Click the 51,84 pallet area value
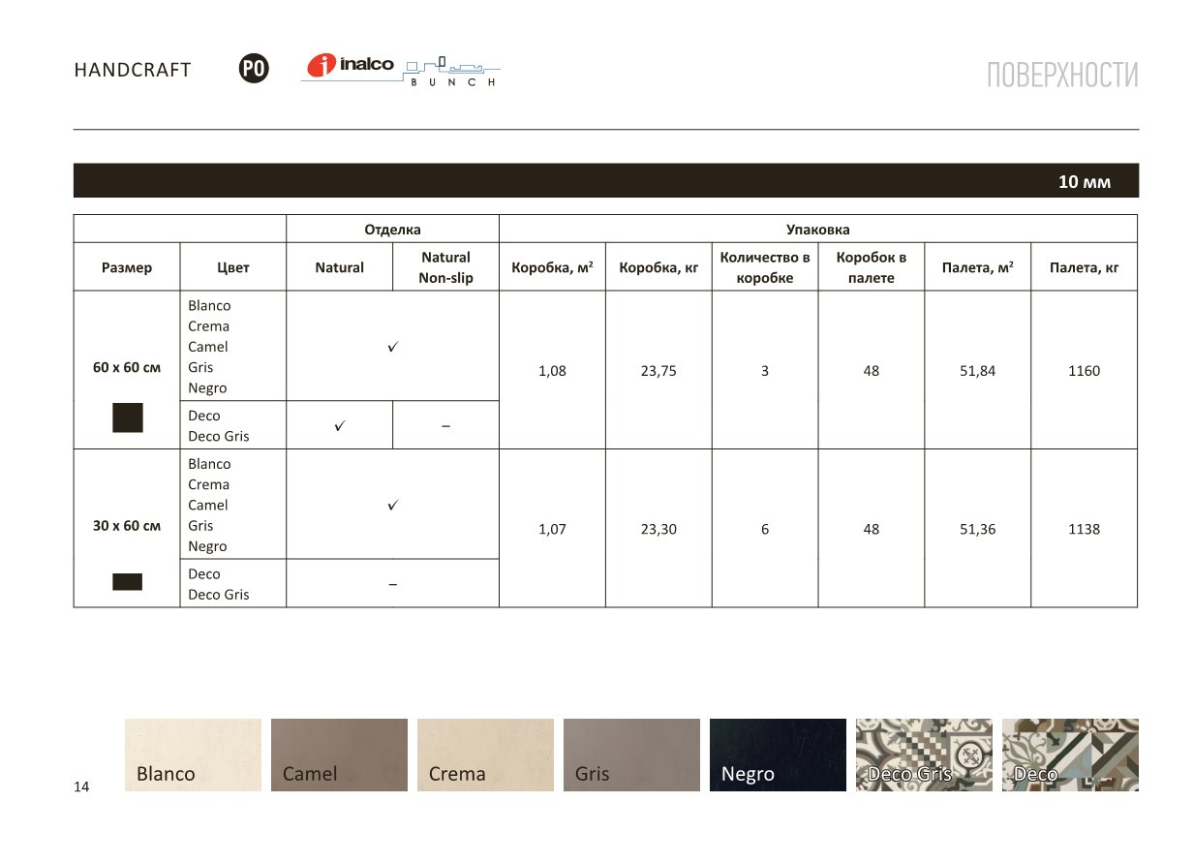1194x864 pixels. (x=978, y=370)
